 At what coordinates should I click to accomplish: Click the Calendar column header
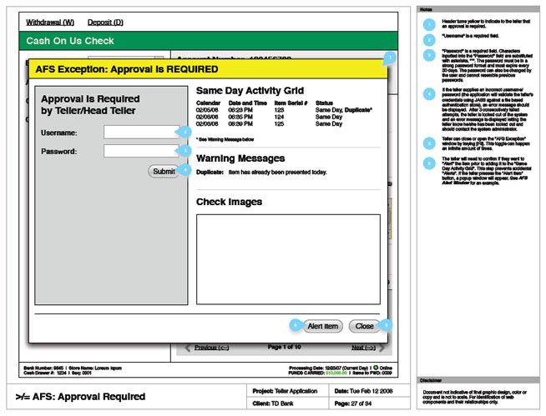pyautogui.click(x=208, y=103)
